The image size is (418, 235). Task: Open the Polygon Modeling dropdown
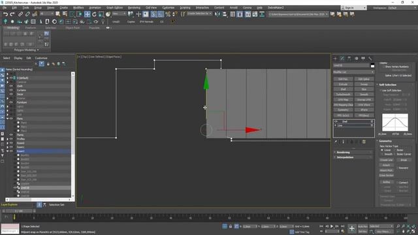click(26, 50)
